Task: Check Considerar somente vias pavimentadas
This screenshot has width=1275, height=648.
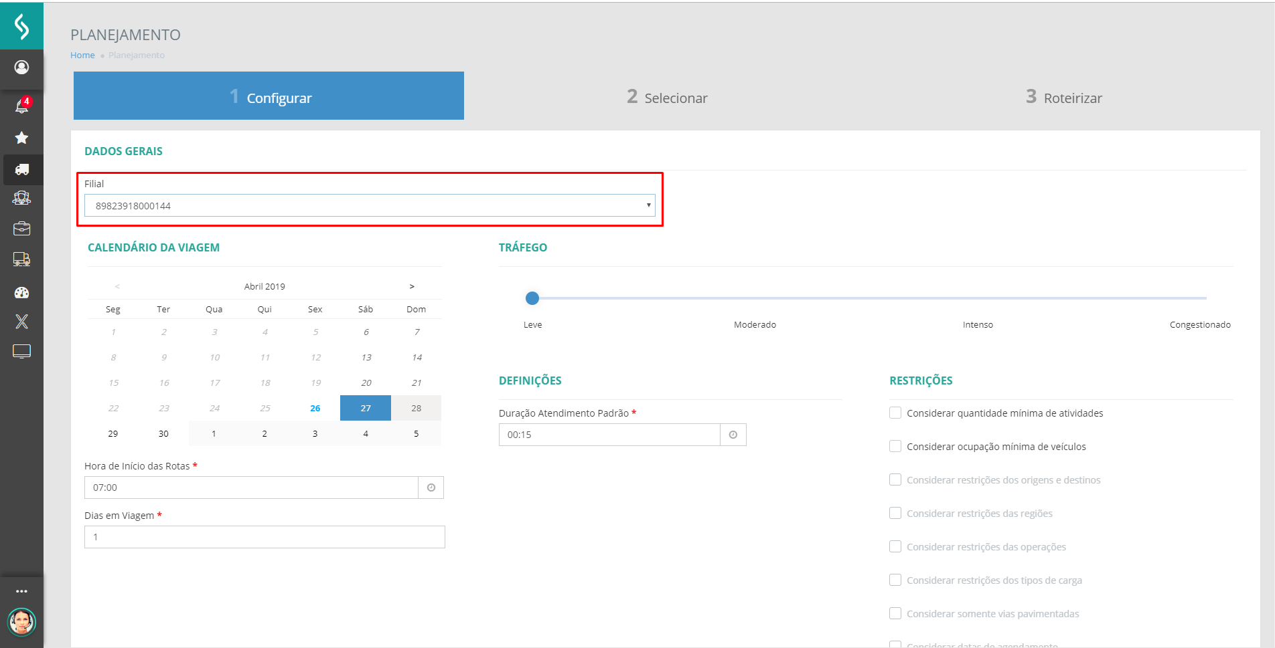Action: point(895,613)
